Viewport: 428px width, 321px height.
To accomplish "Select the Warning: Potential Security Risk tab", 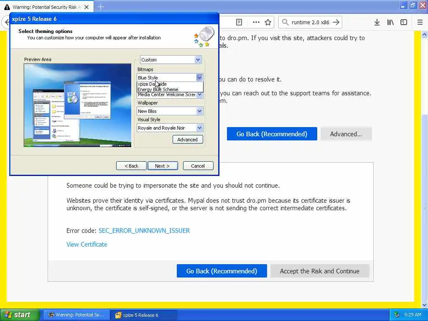I will 47,7.
